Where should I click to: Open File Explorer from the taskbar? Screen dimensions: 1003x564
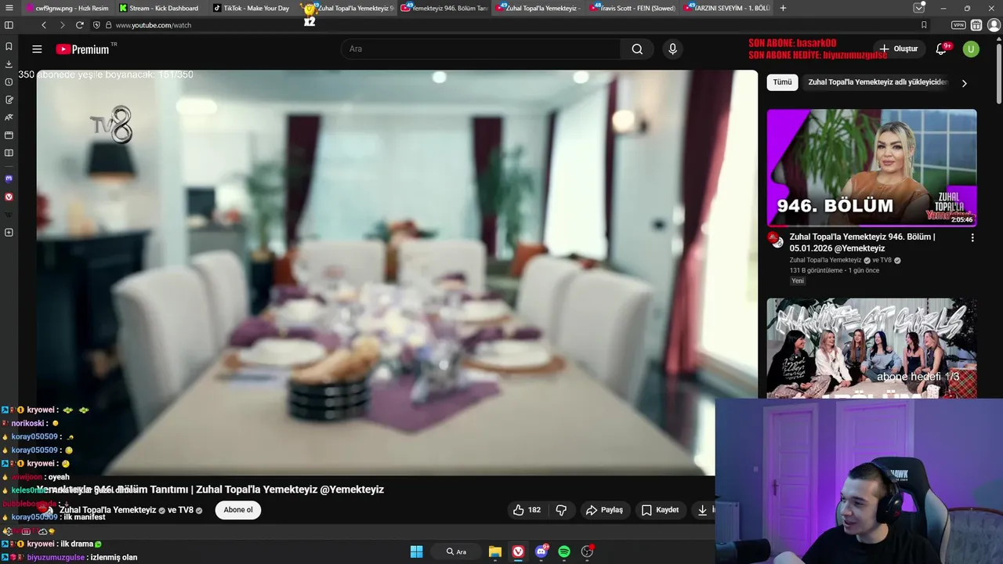pos(495,551)
